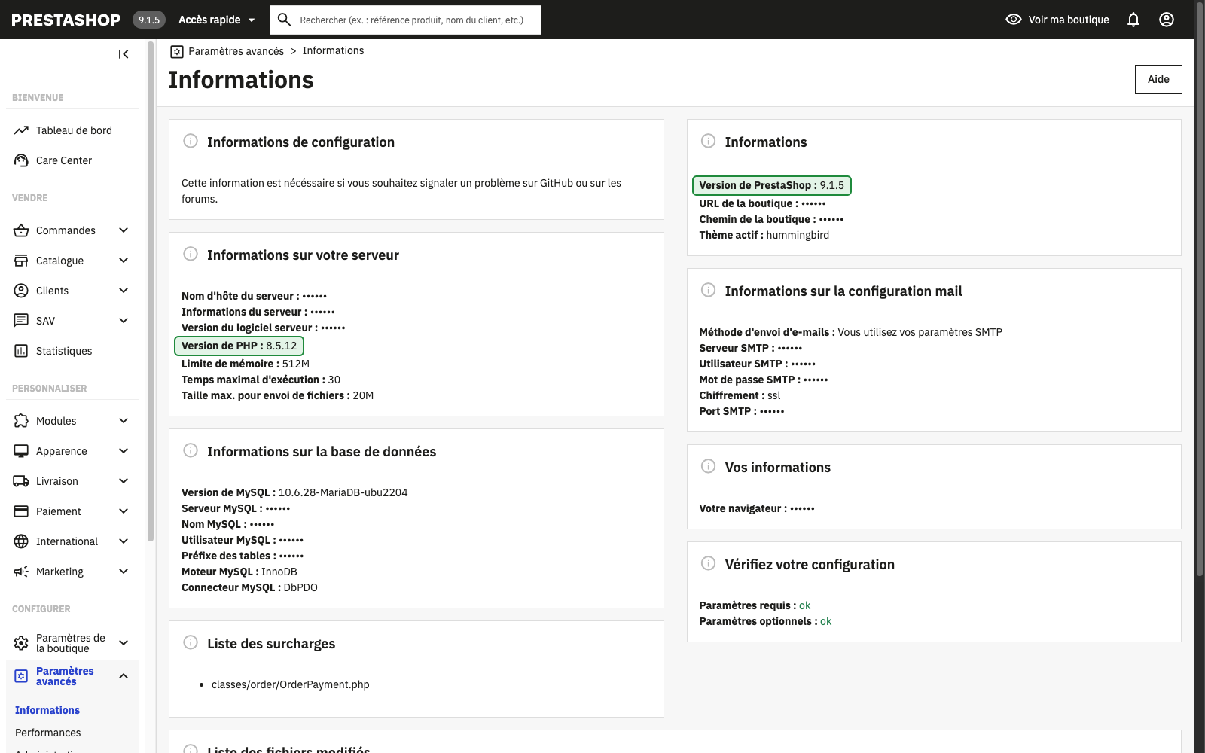The height and width of the screenshot is (753, 1205).
Task: Click the 9.1.5 version badge in header
Action: [x=149, y=20]
